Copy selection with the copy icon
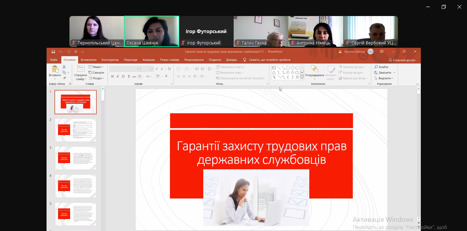The height and width of the screenshot is (231, 467). click(x=64, y=73)
